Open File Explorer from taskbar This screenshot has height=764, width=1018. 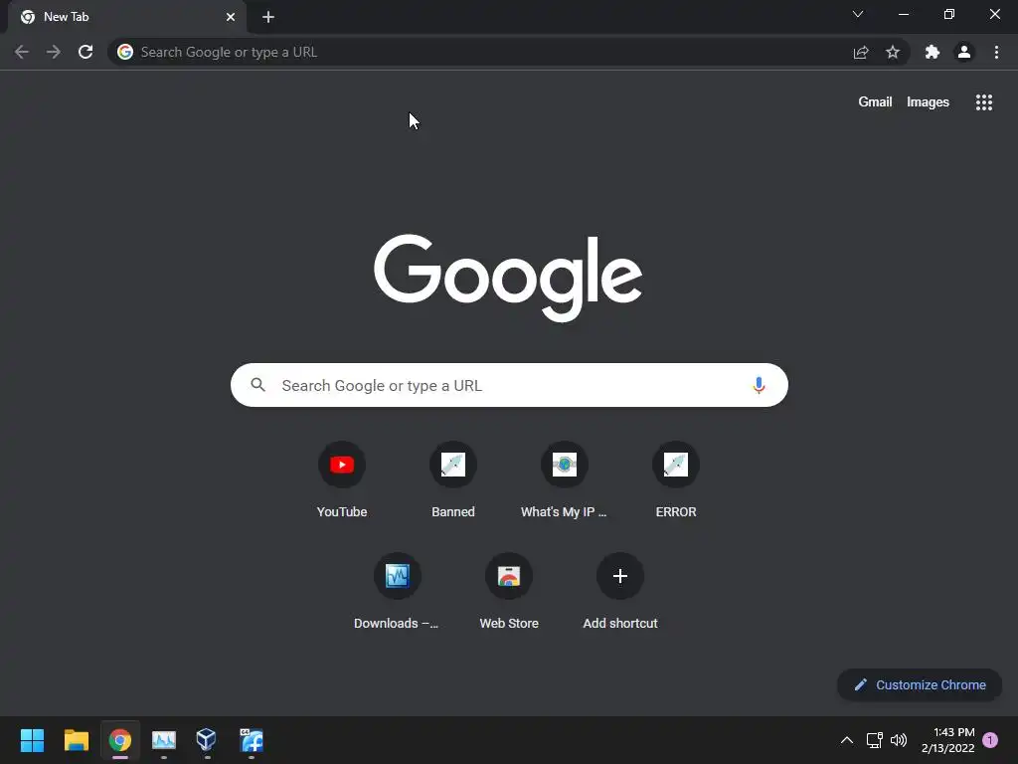click(76, 740)
